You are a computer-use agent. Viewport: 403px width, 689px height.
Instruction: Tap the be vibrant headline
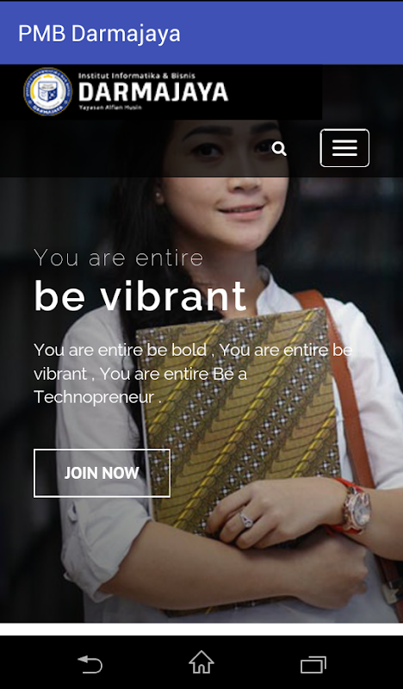coord(140,295)
